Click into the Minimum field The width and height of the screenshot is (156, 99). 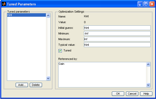(x=117, y=33)
